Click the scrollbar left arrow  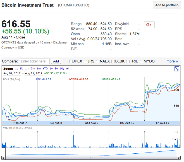(3, 158)
